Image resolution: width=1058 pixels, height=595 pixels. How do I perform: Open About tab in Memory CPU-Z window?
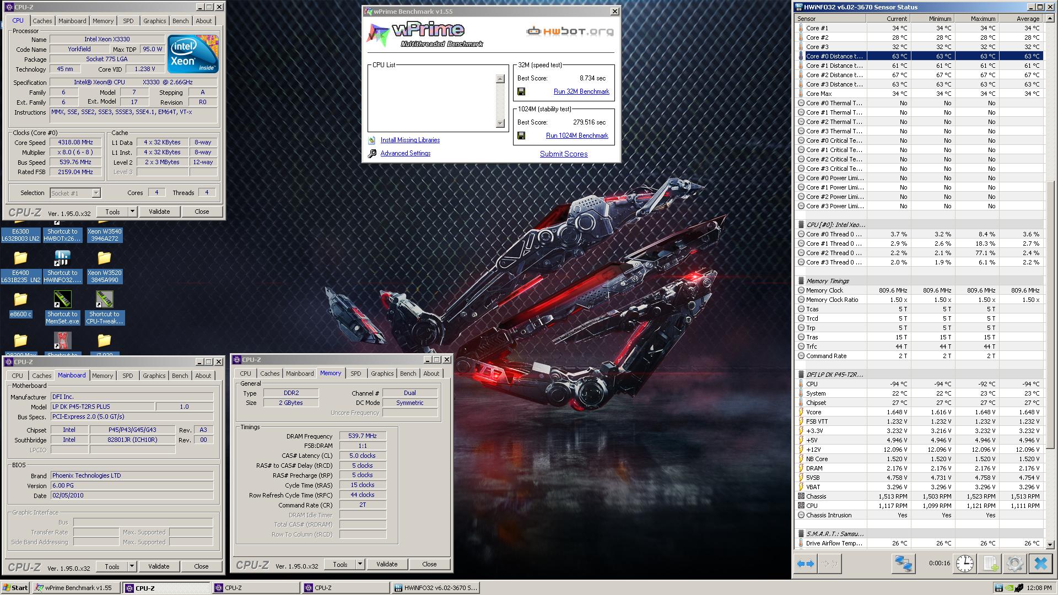[431, 374]
